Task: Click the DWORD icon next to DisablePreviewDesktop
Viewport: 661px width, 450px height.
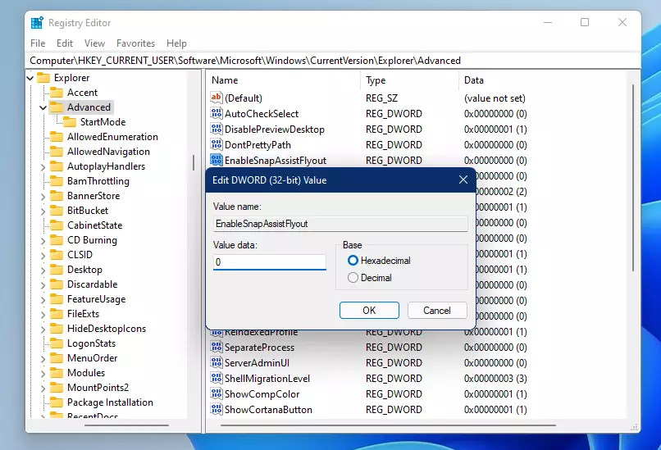Action: click(217, 129)
